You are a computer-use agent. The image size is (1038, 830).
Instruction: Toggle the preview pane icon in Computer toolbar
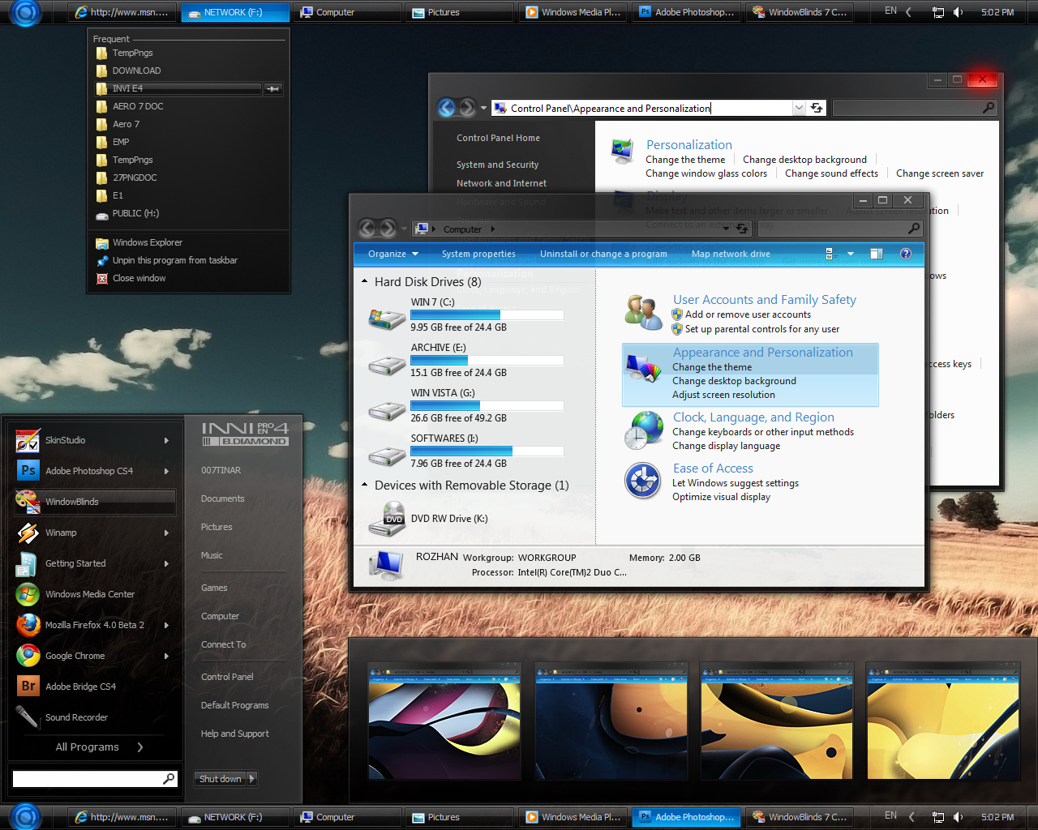tap(877, 254)
